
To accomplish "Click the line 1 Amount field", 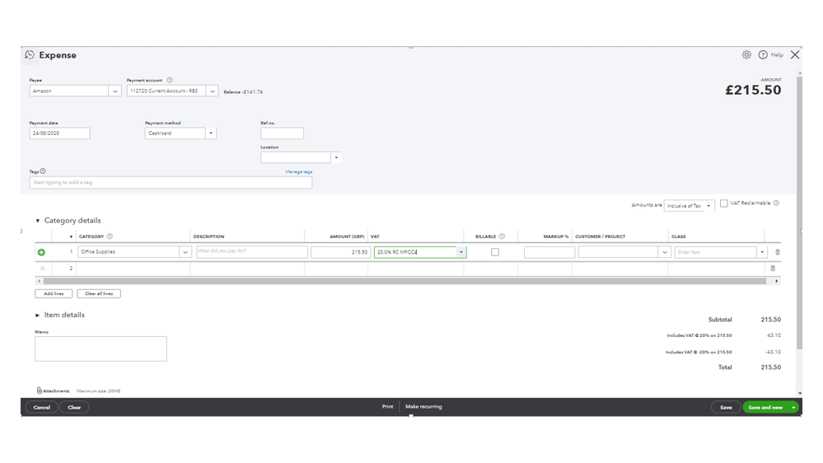I will [x=340, y=252].
